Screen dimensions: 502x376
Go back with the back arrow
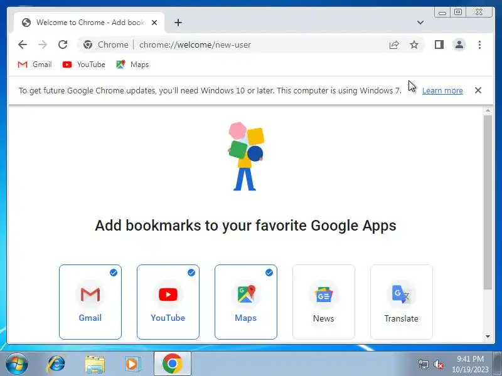point(23,44)
